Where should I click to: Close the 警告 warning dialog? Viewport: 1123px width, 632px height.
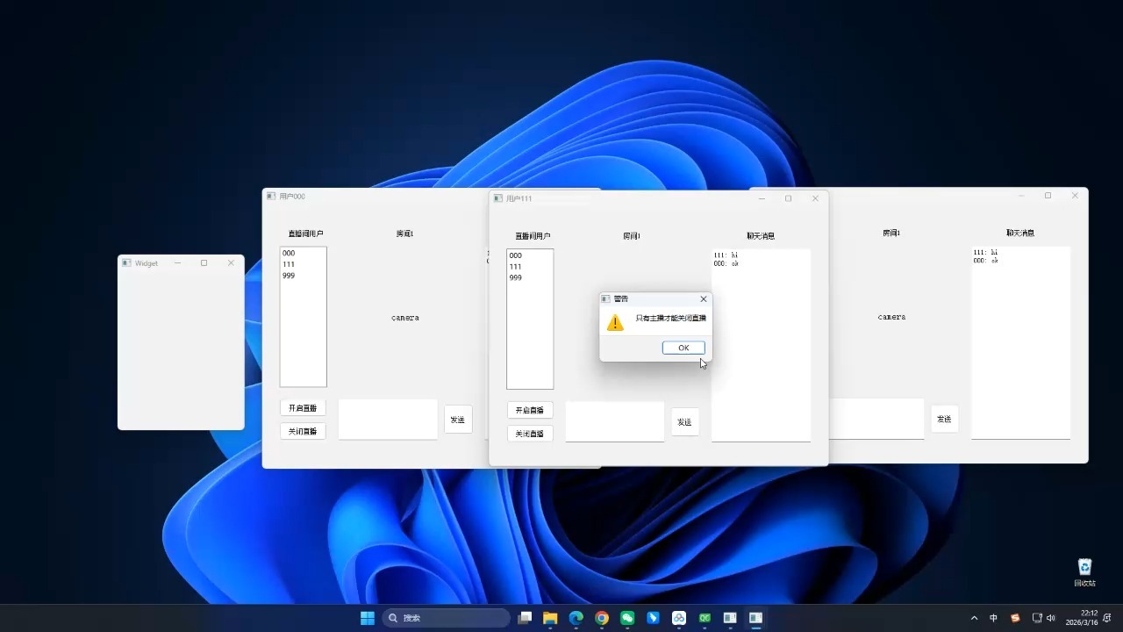pos(703,299)
